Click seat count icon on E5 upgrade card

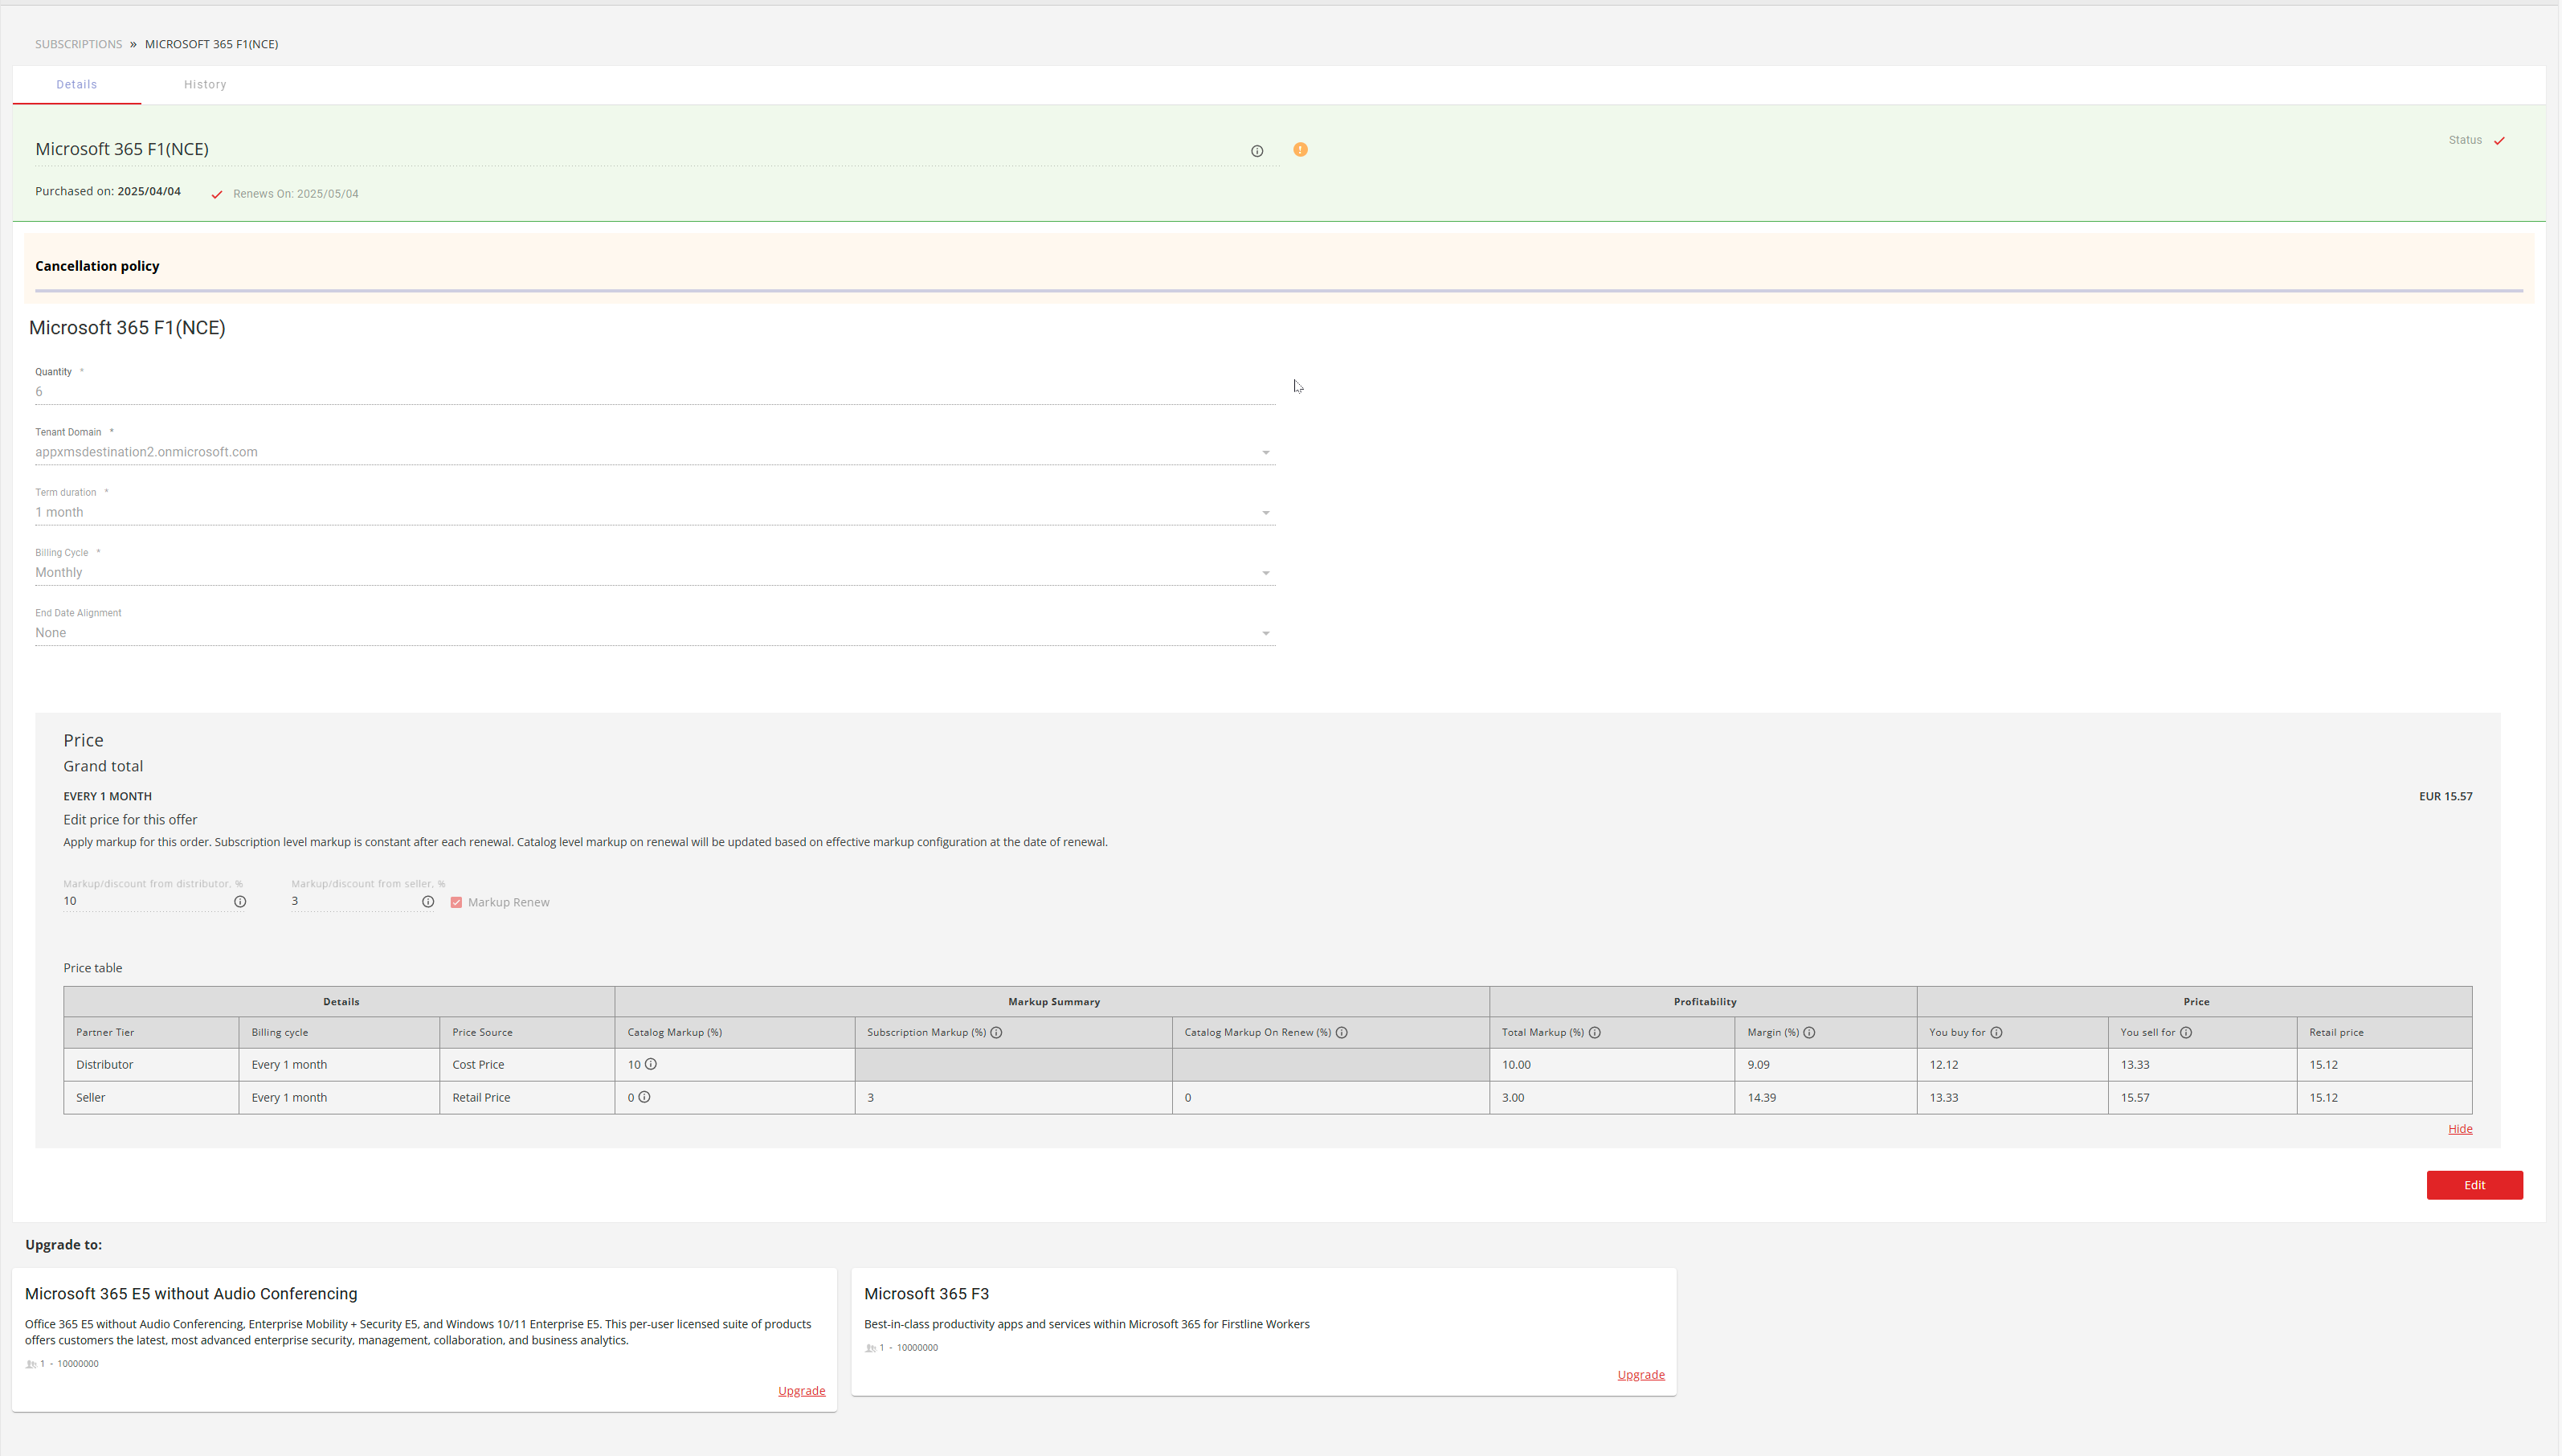(31, 1364)
